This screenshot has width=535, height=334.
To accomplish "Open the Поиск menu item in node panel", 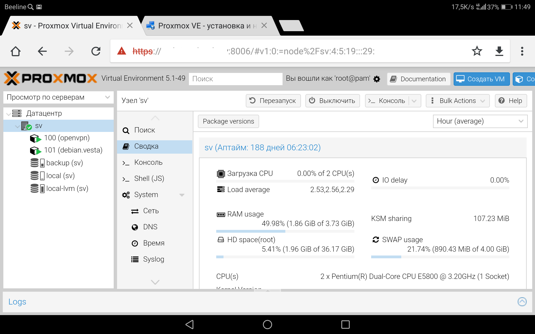I will click(x=155, y=130).
